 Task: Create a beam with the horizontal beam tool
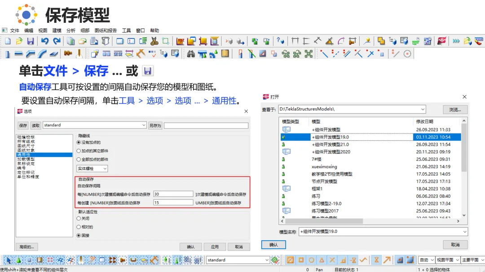pos(18,54)
